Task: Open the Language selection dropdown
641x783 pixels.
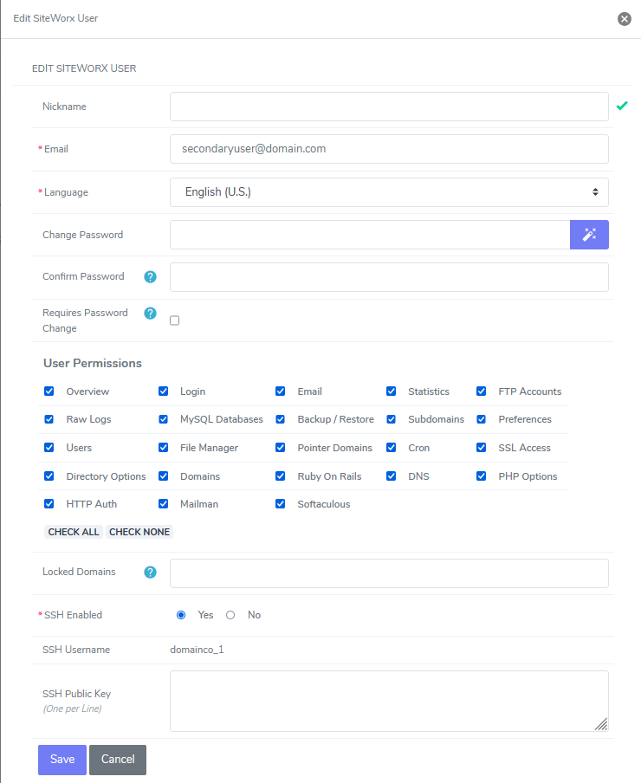Action: 389,191
